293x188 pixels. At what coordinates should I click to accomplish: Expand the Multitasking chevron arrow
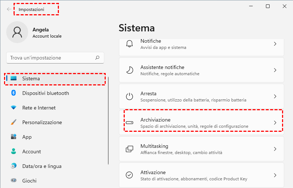click(x=275, y=149)
